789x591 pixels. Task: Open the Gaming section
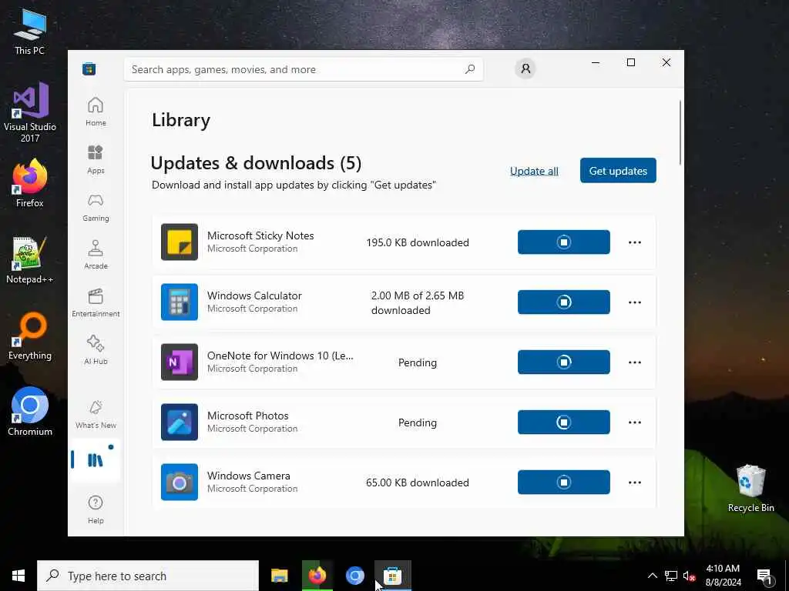pos(96,207)
